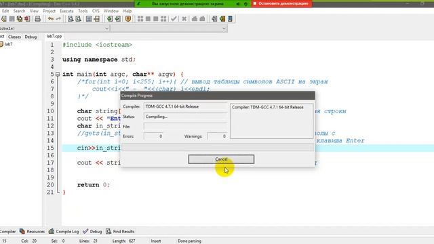434x244 pixels.
Task: Open the Compile Log bottom tab
Action: coord(64,231)
